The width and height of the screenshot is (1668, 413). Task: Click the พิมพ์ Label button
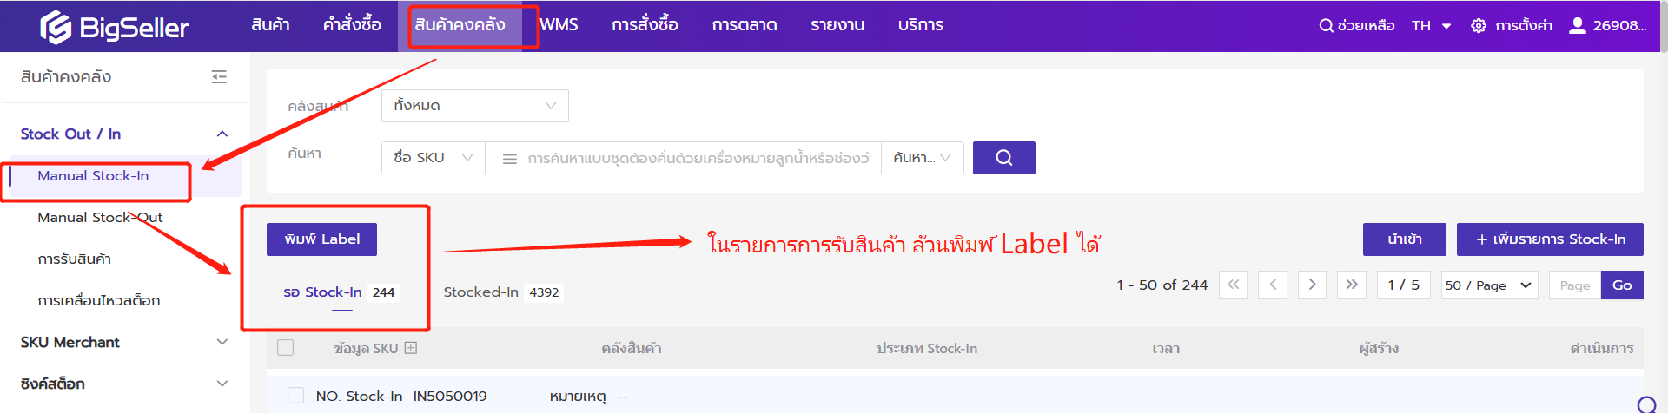[321, 239]
